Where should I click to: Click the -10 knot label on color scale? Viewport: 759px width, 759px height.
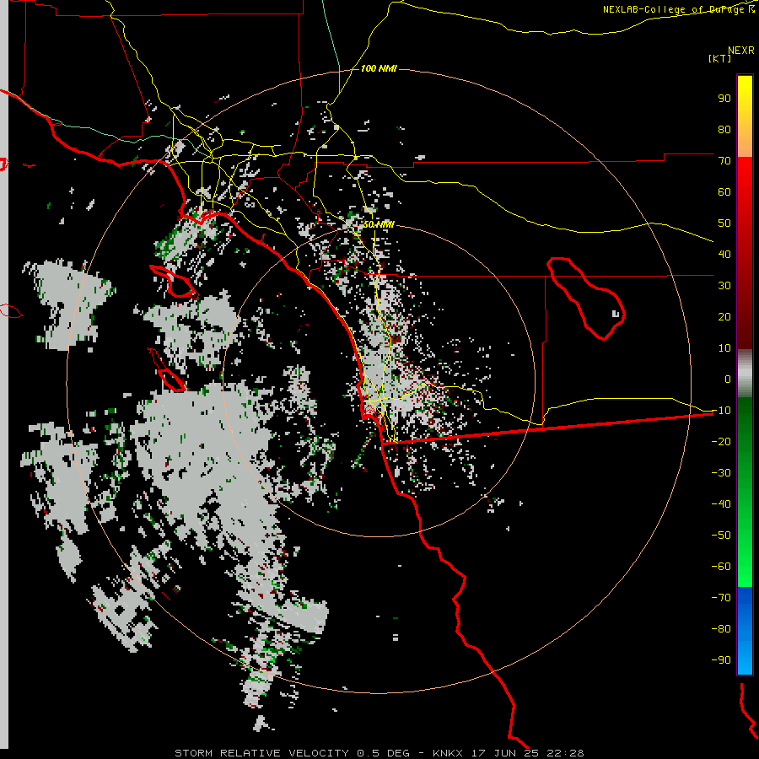tap(721, 411)
